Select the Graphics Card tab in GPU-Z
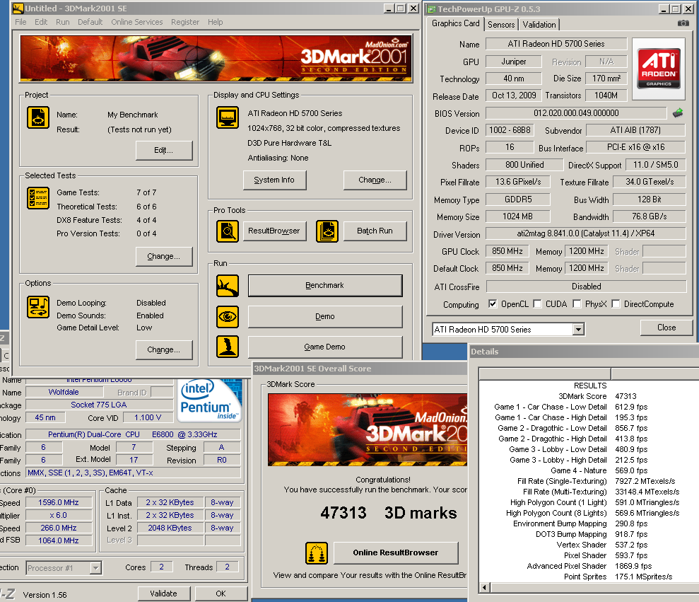Viewport: 699px width, 602px height. [456, 23]
